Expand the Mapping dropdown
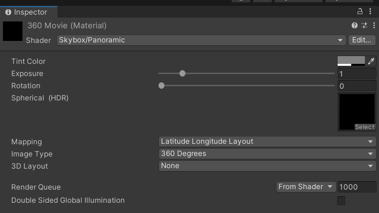 (267, 142)
